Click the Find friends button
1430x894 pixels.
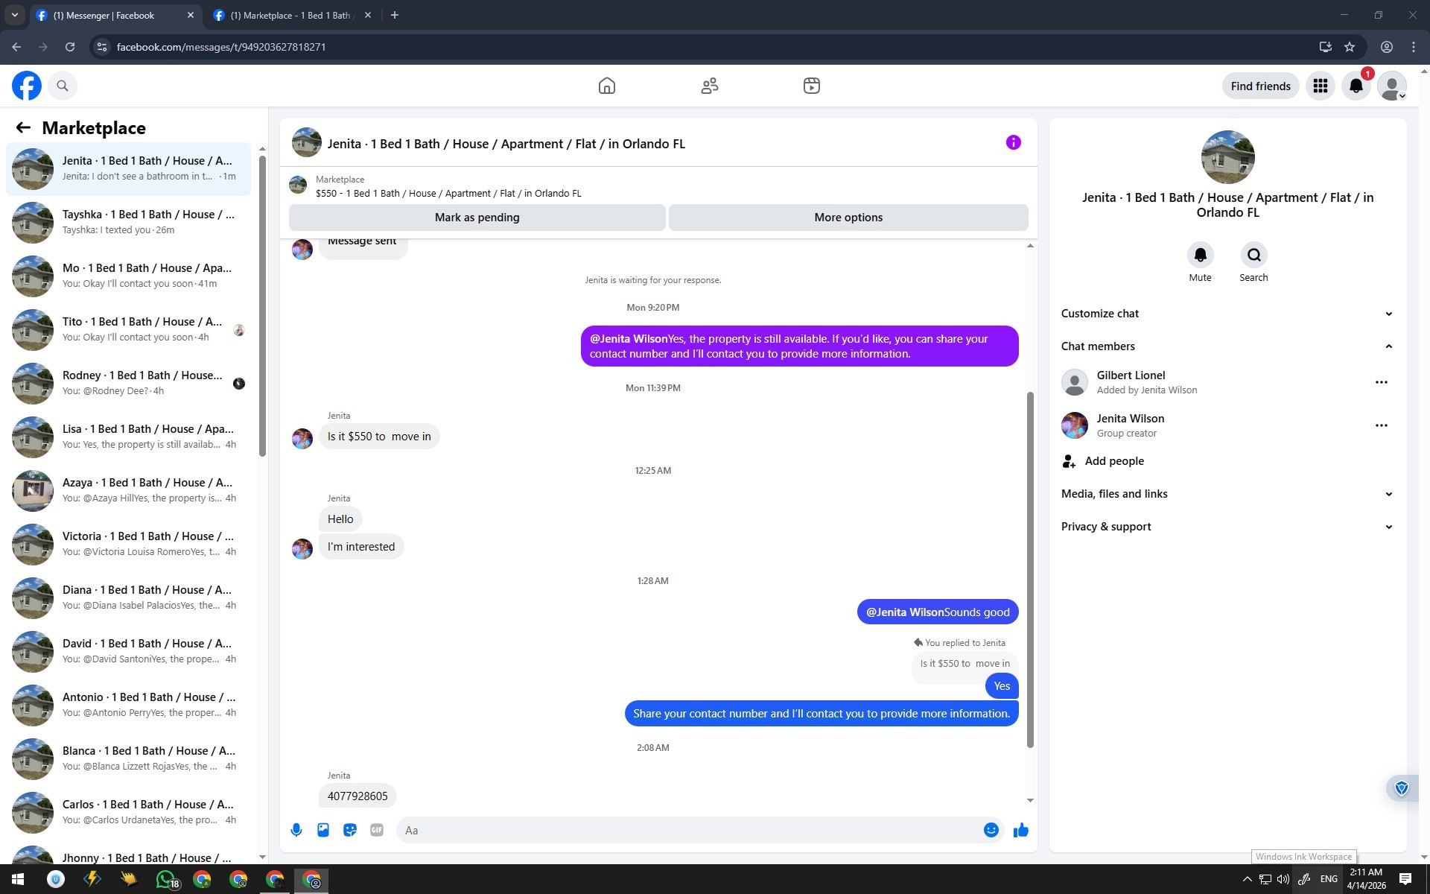1260,86
